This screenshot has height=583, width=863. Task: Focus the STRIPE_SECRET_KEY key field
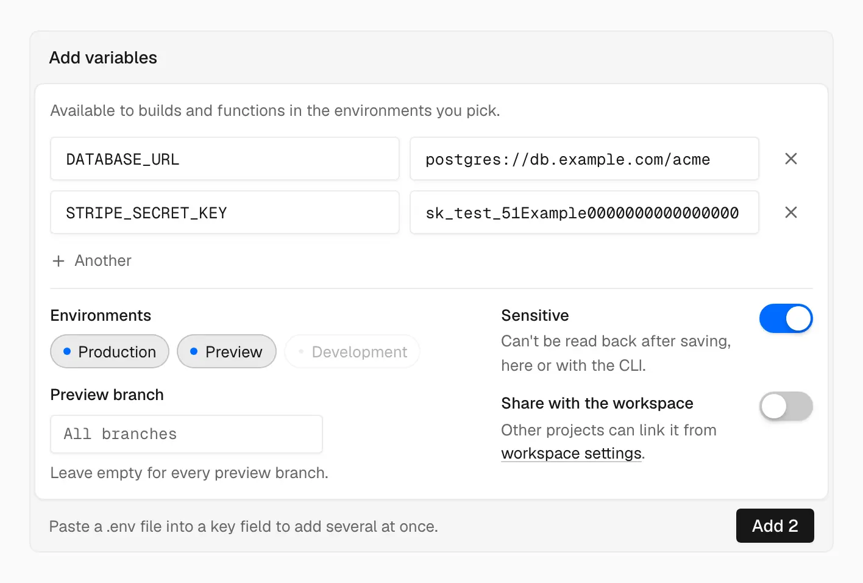click(225, 212)
